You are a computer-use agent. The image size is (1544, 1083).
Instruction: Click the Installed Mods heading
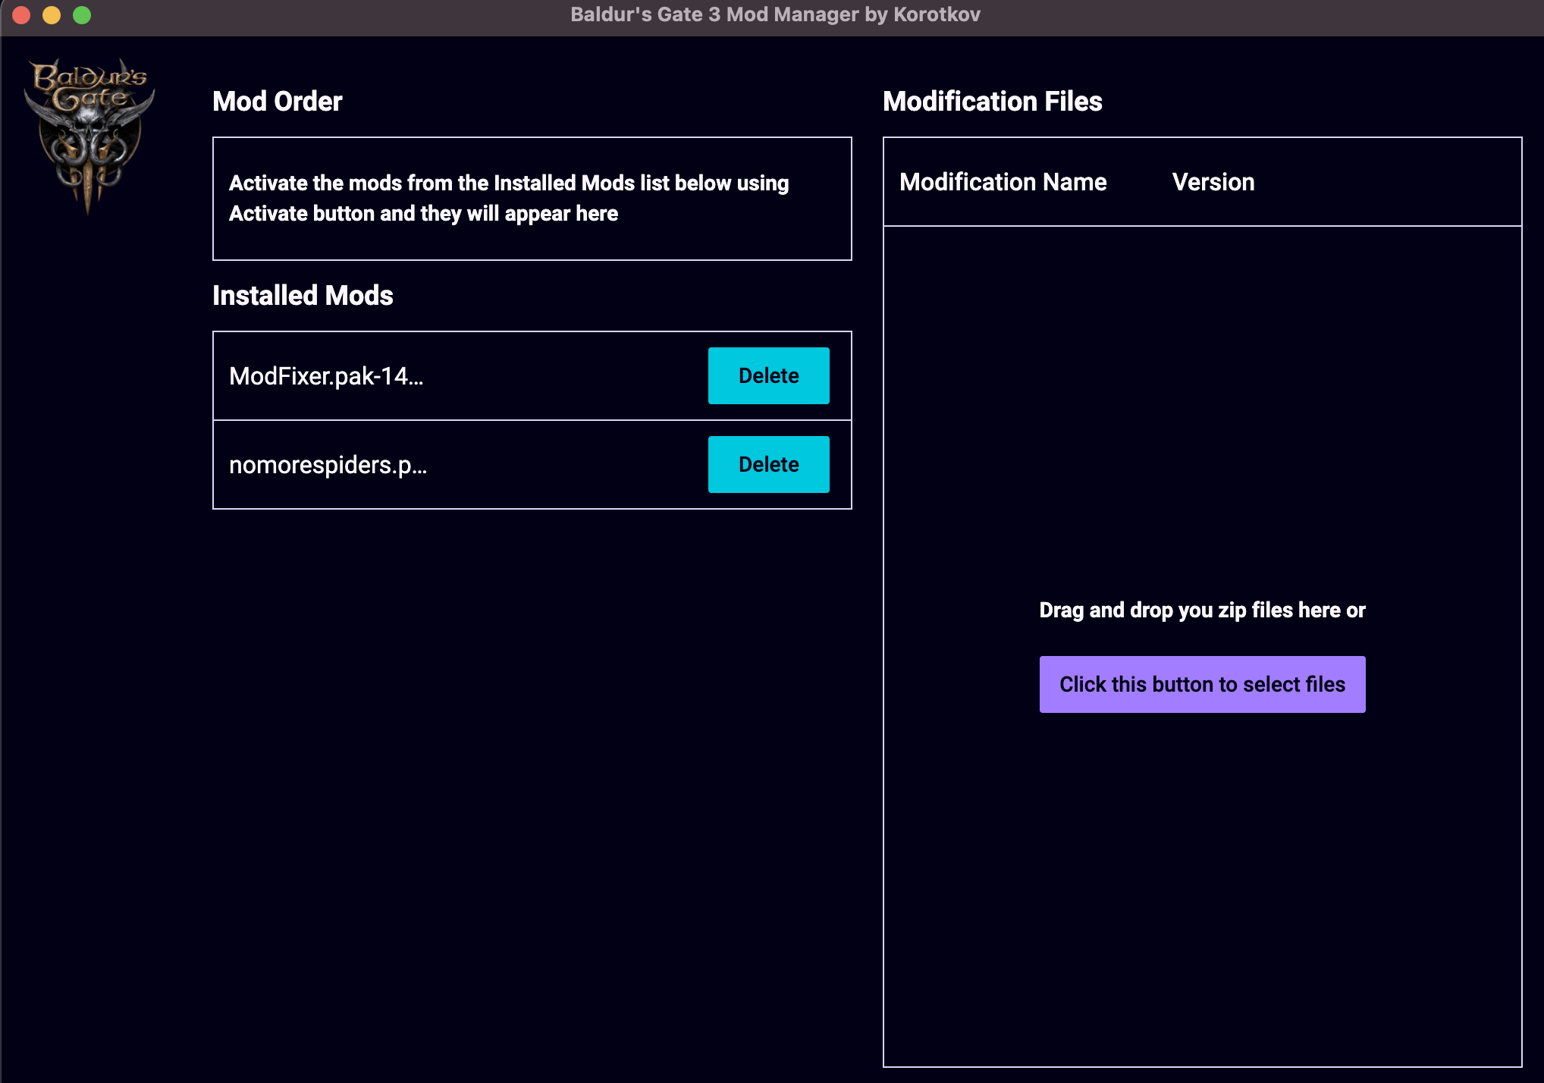[303, 295]
